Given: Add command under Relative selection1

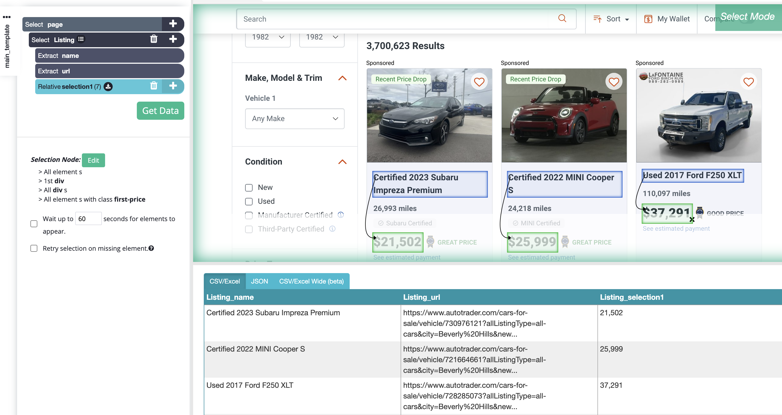Looking at the screenshot, I should click(x=173, y=86).
